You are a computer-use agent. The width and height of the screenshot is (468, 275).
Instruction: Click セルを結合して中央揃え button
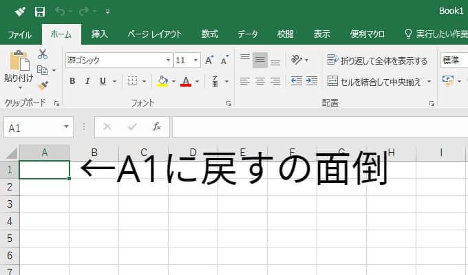click(374, 81)
